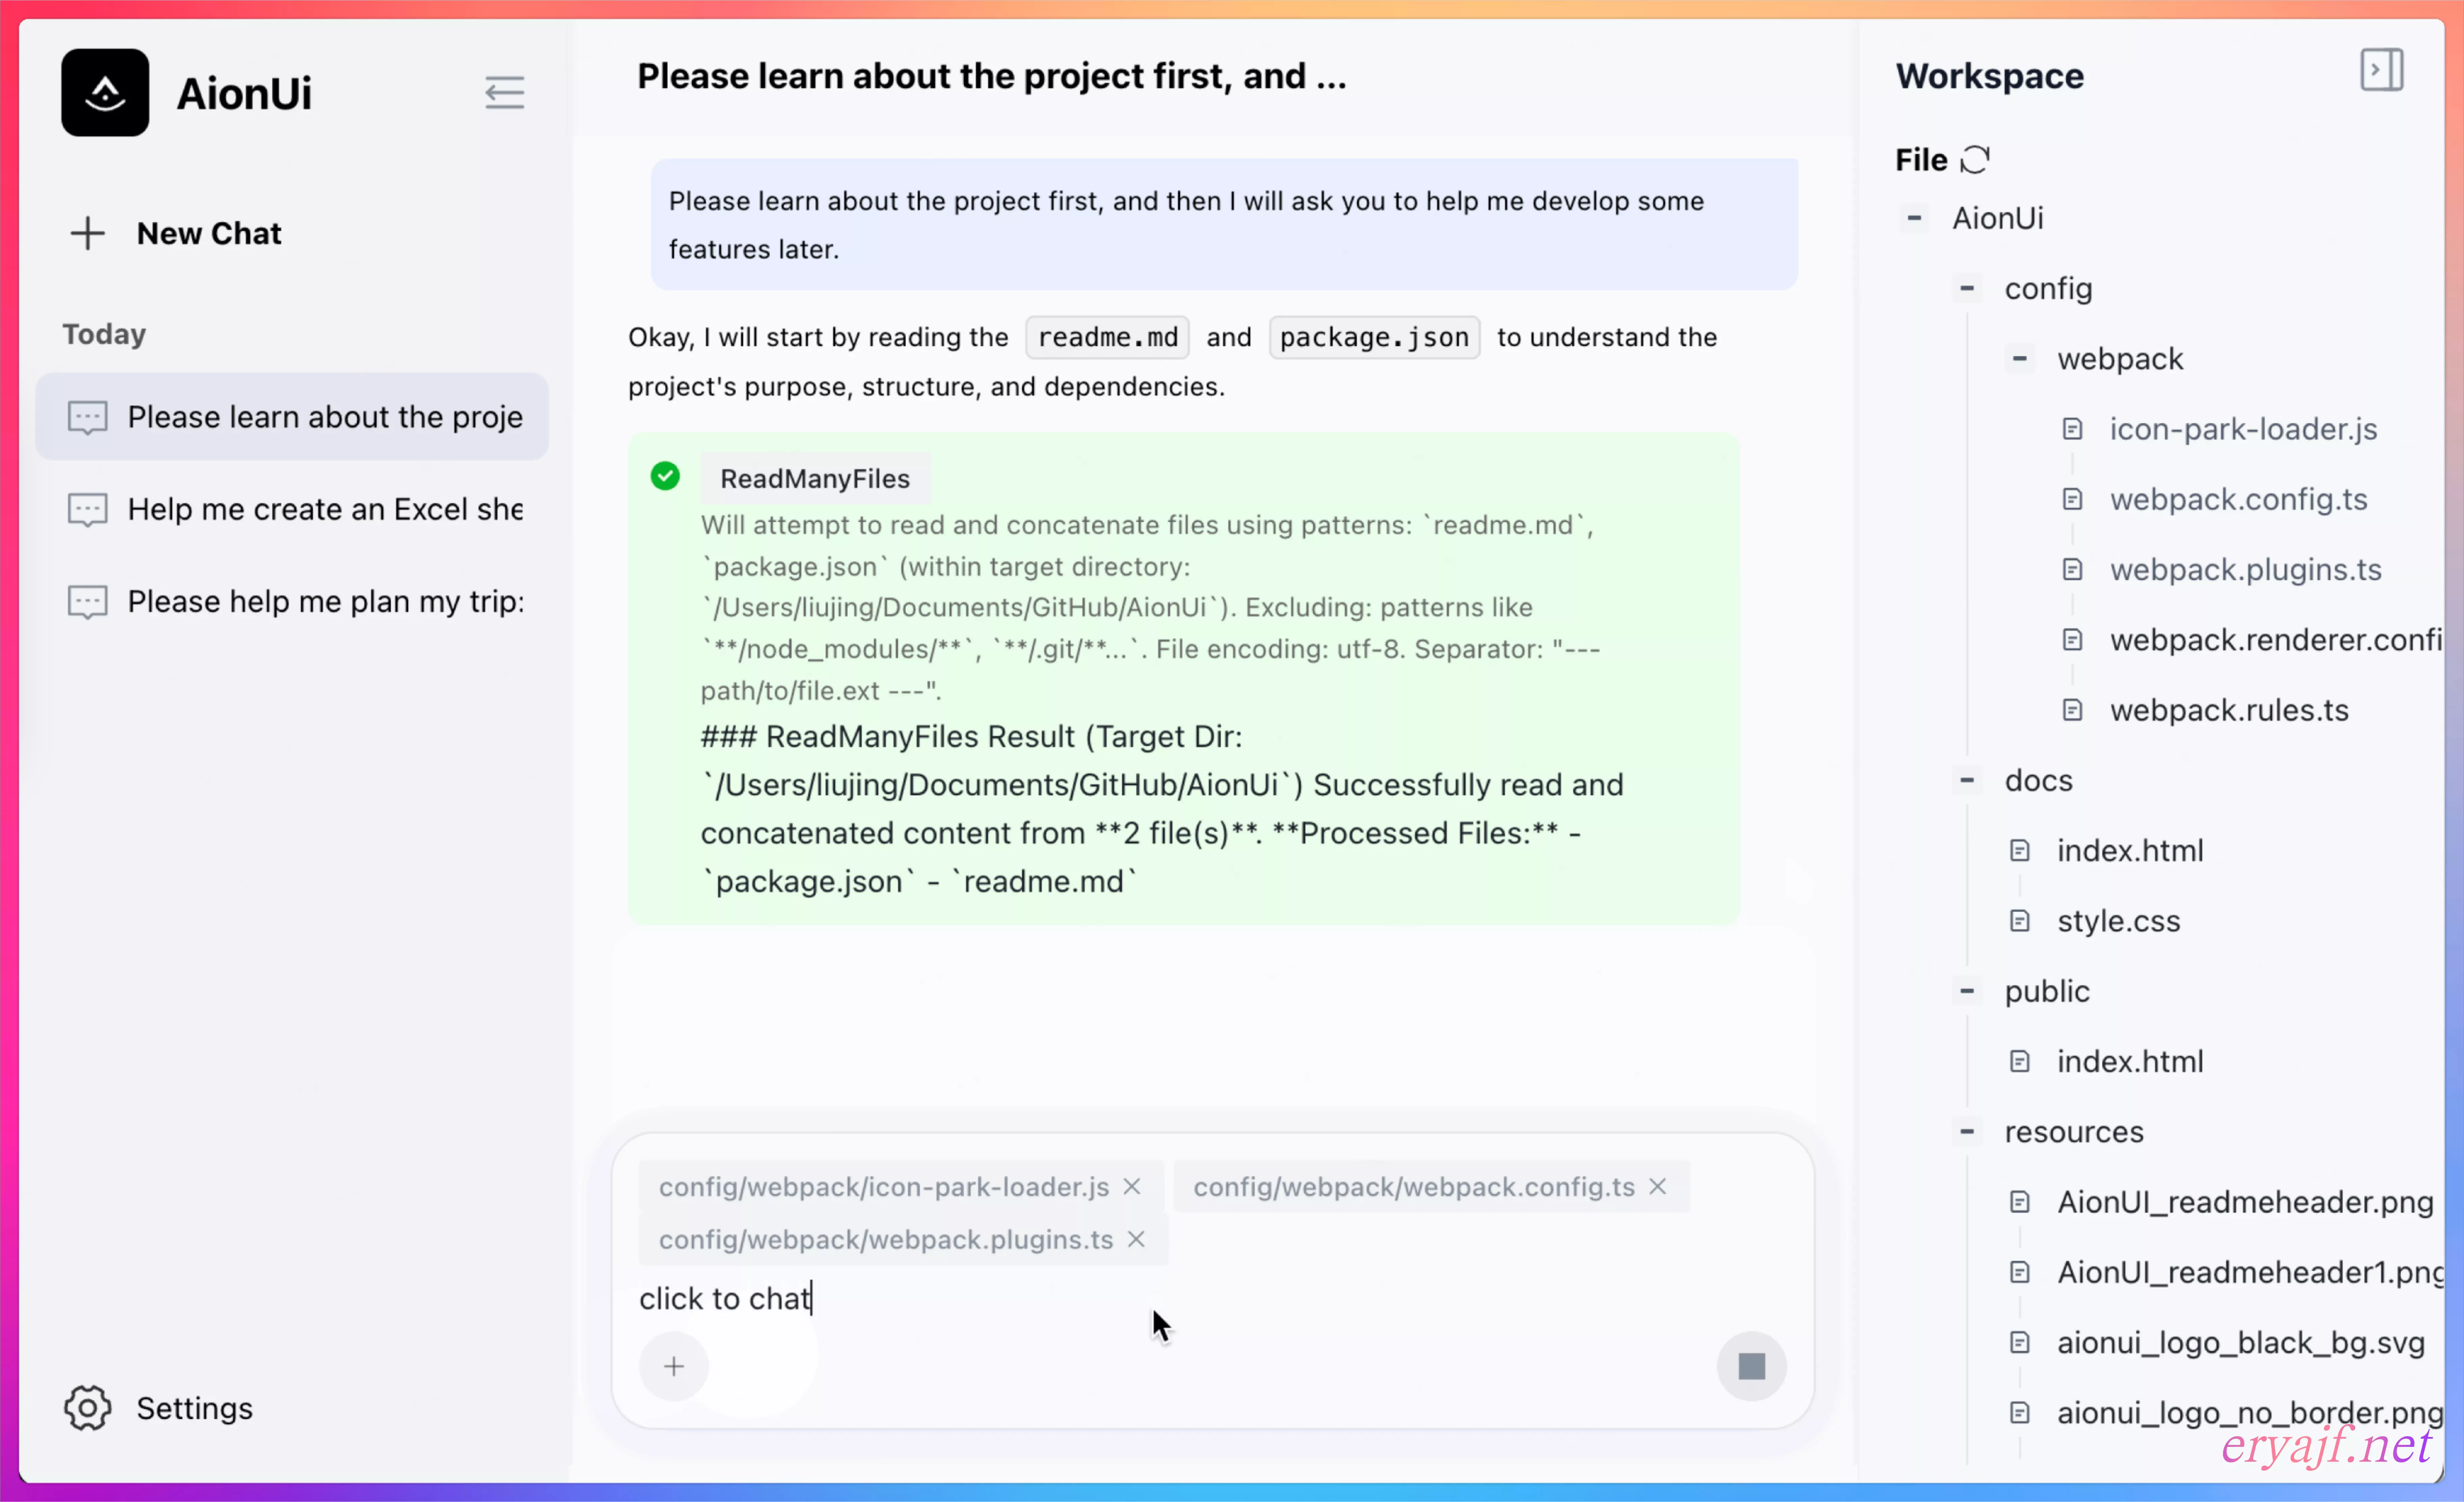Click the file icon next to AionUI_readmeheader1.png
The width and height of the screenshot is (2464, 1502).
pos(2020,1272)
